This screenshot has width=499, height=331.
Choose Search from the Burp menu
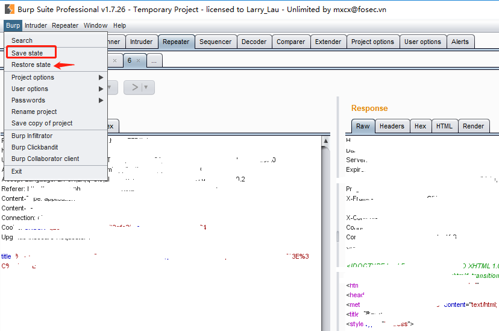coord(56,40)
